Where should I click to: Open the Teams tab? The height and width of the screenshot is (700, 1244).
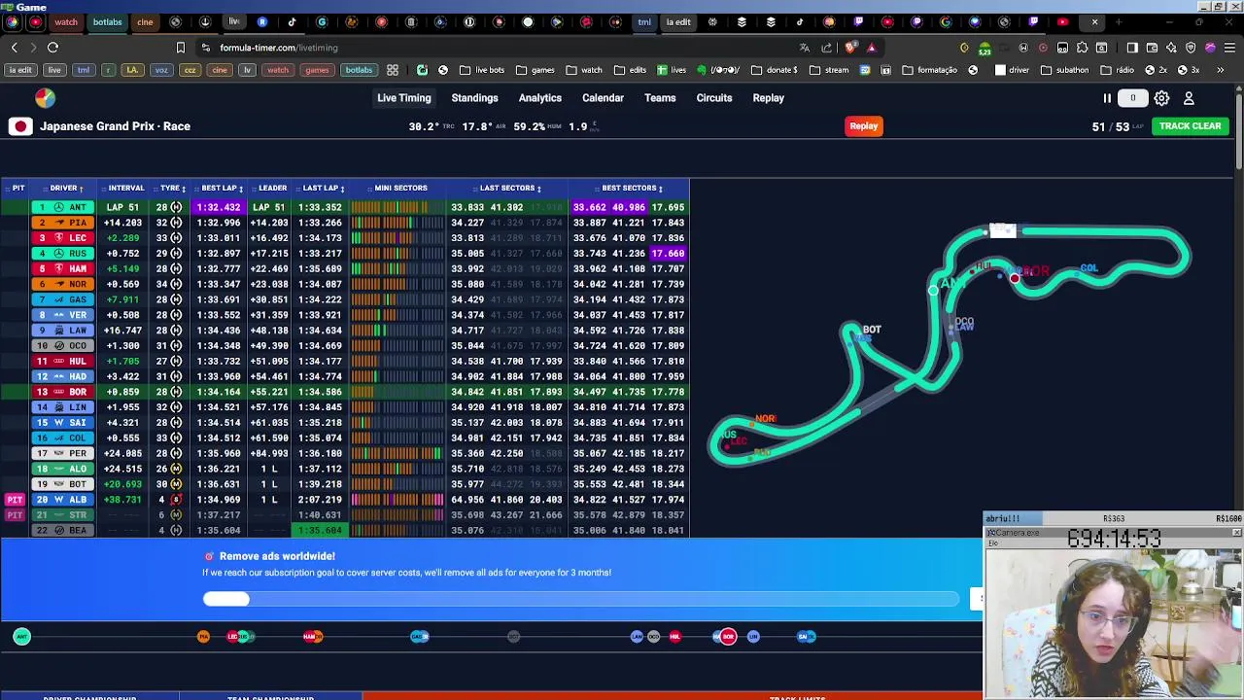pos(660,98)
